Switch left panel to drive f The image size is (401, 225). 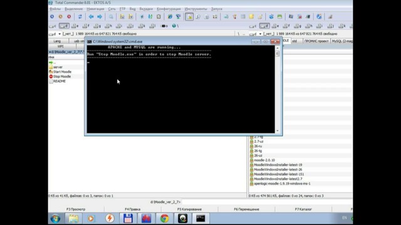[x=86, y=26]
